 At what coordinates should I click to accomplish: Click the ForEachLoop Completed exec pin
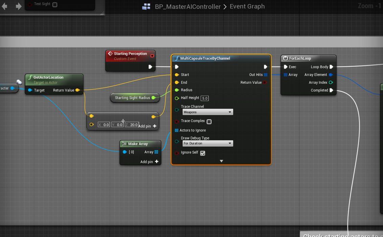pyautogui.click(x=332, y=90)
